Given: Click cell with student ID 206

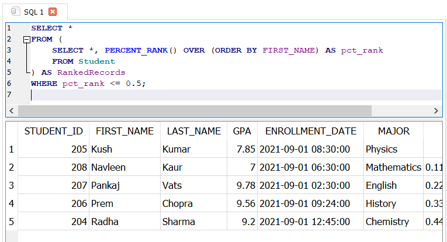Looking at the screenshot, I should pos(54,203).
